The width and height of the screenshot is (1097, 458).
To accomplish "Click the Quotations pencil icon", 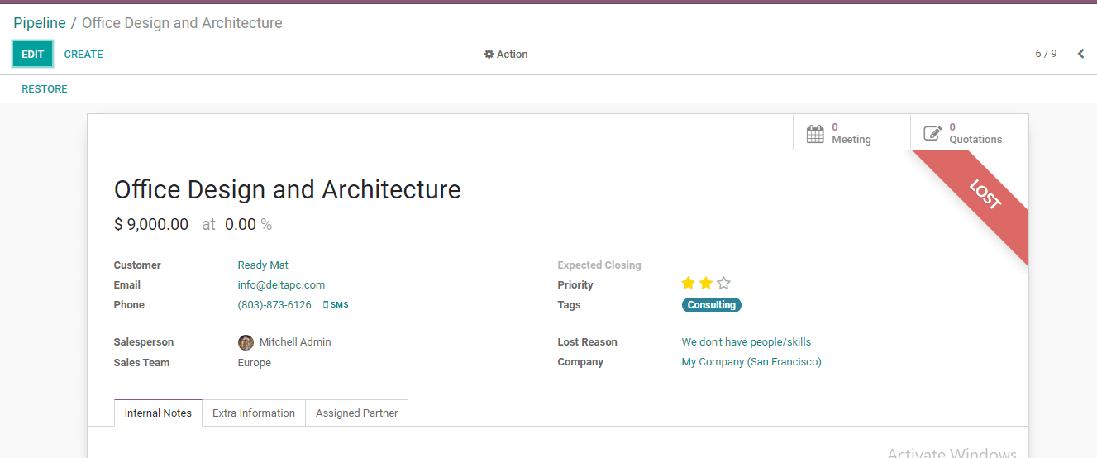I will pos(932,134).
